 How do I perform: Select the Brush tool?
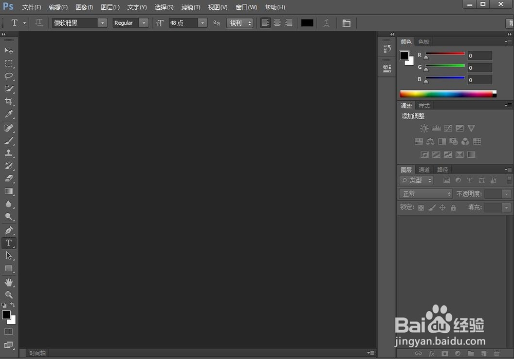9,141
